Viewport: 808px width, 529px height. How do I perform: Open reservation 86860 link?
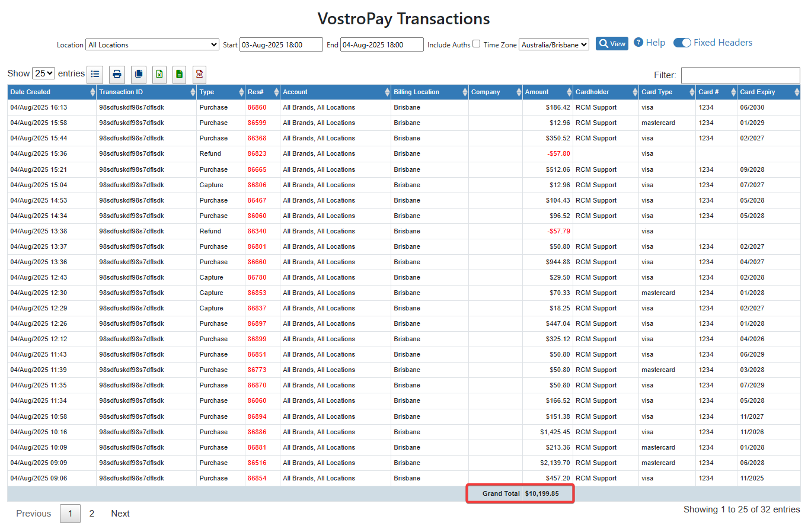pos(257,108)
